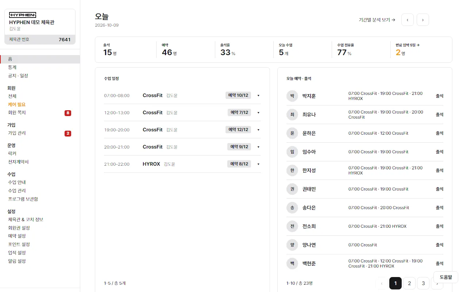Open 알림 설정 in the sidebar

coord(40,261)
